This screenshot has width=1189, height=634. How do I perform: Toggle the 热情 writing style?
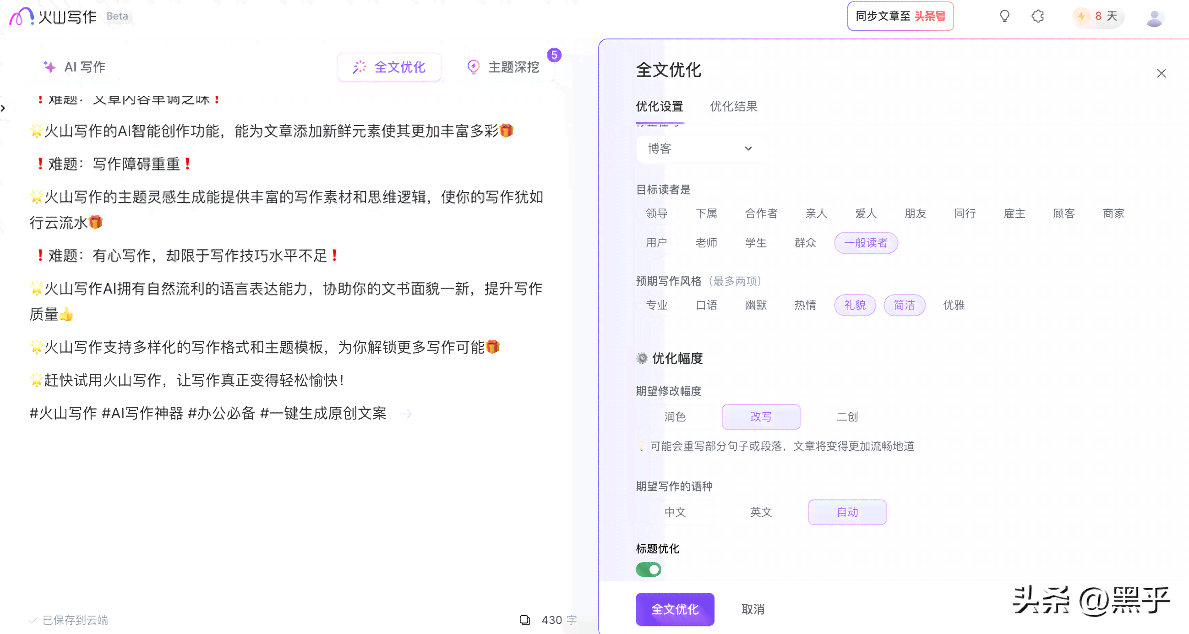(805, 305)
